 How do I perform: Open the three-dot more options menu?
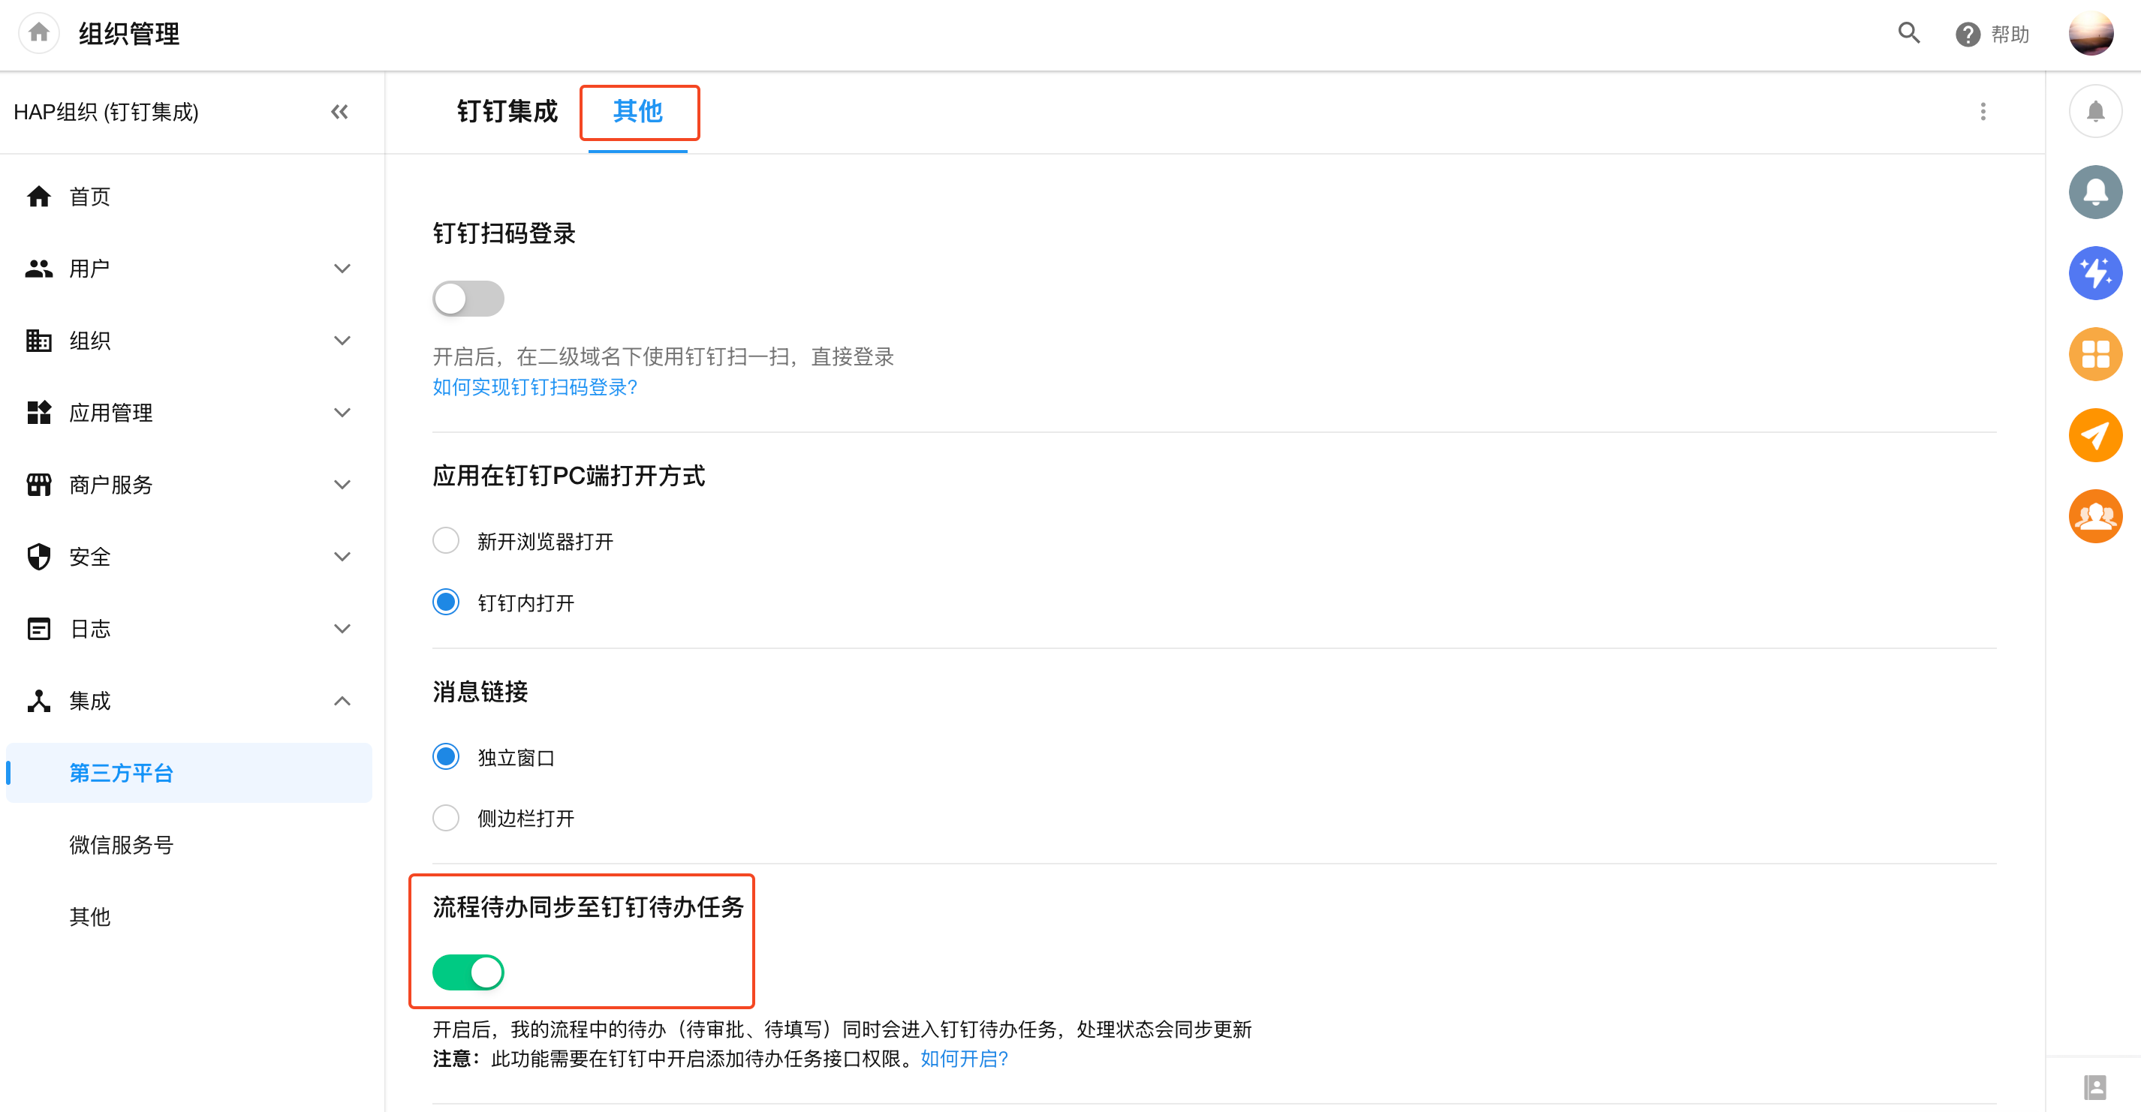(1983, 112)
